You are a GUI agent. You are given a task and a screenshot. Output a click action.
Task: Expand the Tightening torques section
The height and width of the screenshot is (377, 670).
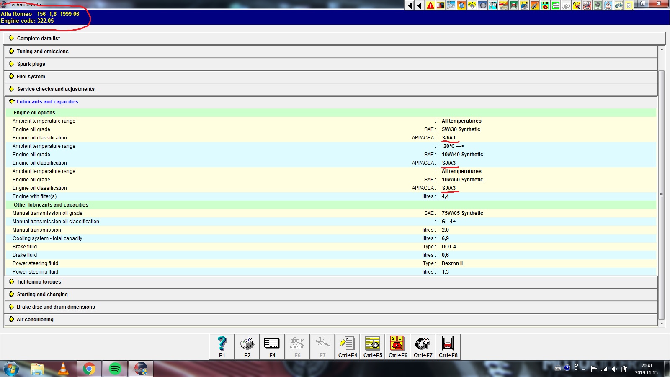[331, 281]
